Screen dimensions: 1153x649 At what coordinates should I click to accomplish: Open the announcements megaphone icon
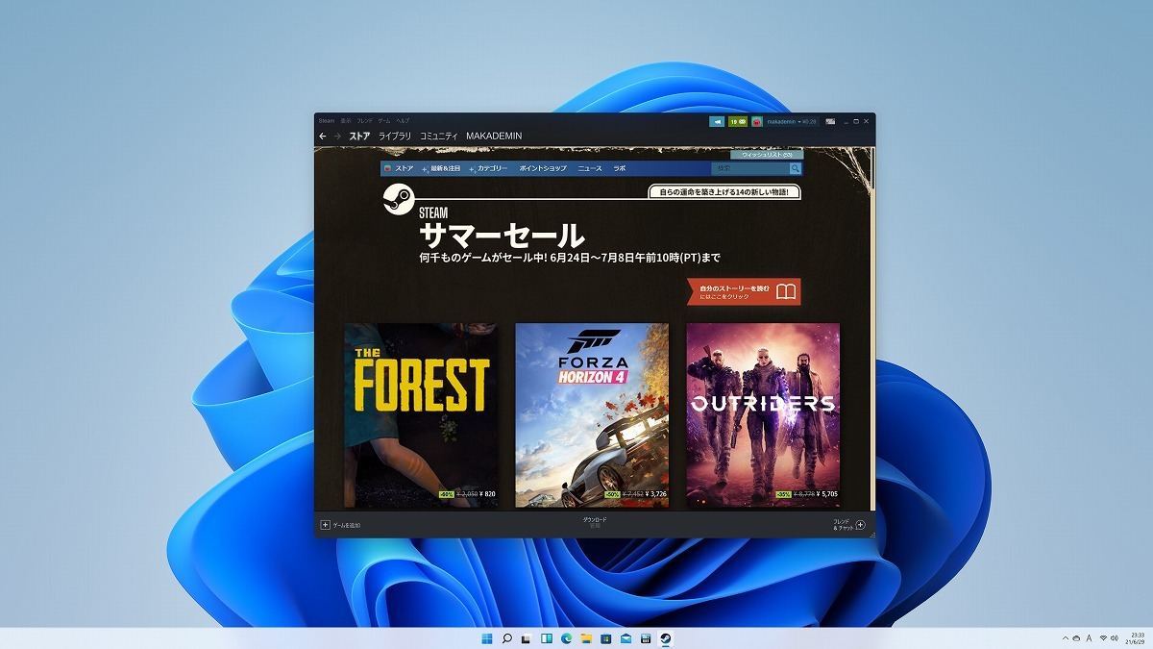coord(718,122)
